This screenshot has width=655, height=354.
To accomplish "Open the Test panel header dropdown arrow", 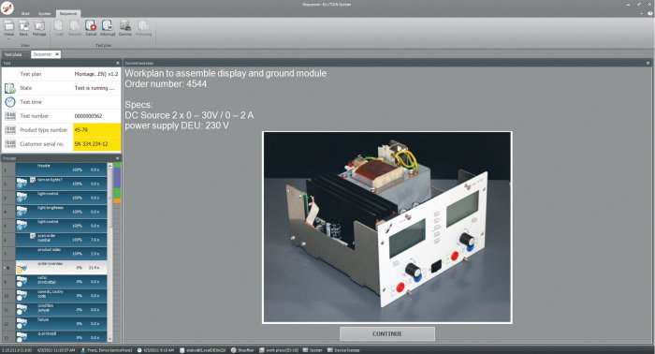I will click(117, 63).
